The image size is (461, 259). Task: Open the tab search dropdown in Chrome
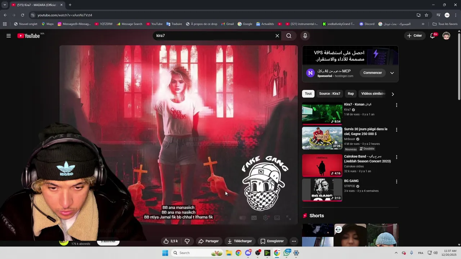[5, 5]
